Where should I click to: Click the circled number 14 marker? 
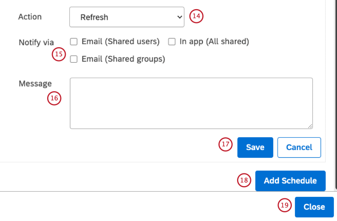[x=196, y=17]
